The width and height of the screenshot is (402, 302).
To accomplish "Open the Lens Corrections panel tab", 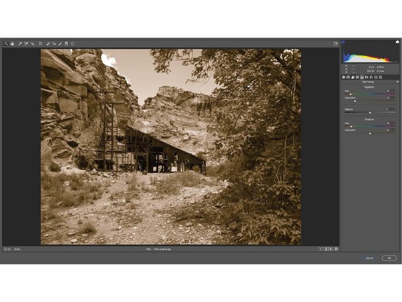I will click(x=367, y=77).
